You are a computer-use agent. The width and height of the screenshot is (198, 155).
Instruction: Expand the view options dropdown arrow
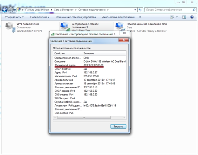pos(177,17)
